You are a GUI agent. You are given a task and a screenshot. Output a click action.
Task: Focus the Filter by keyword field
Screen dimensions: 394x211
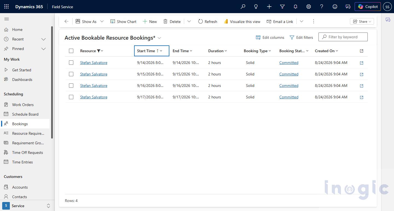pyautogui.click(x=343, y=37)
